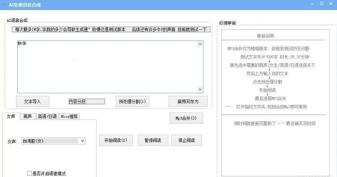Screen dimensions: 337x177
Task: Switch to the 男声 tab
Action: pyautogui.click(x=27, y=116)
